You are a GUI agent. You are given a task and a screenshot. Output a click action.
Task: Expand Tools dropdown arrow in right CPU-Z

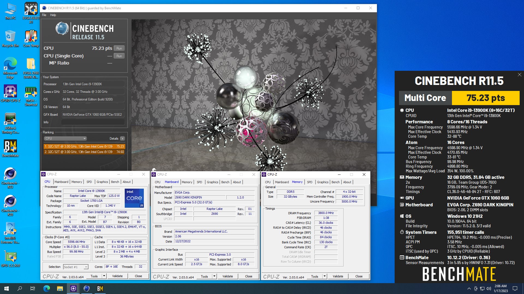324,276
